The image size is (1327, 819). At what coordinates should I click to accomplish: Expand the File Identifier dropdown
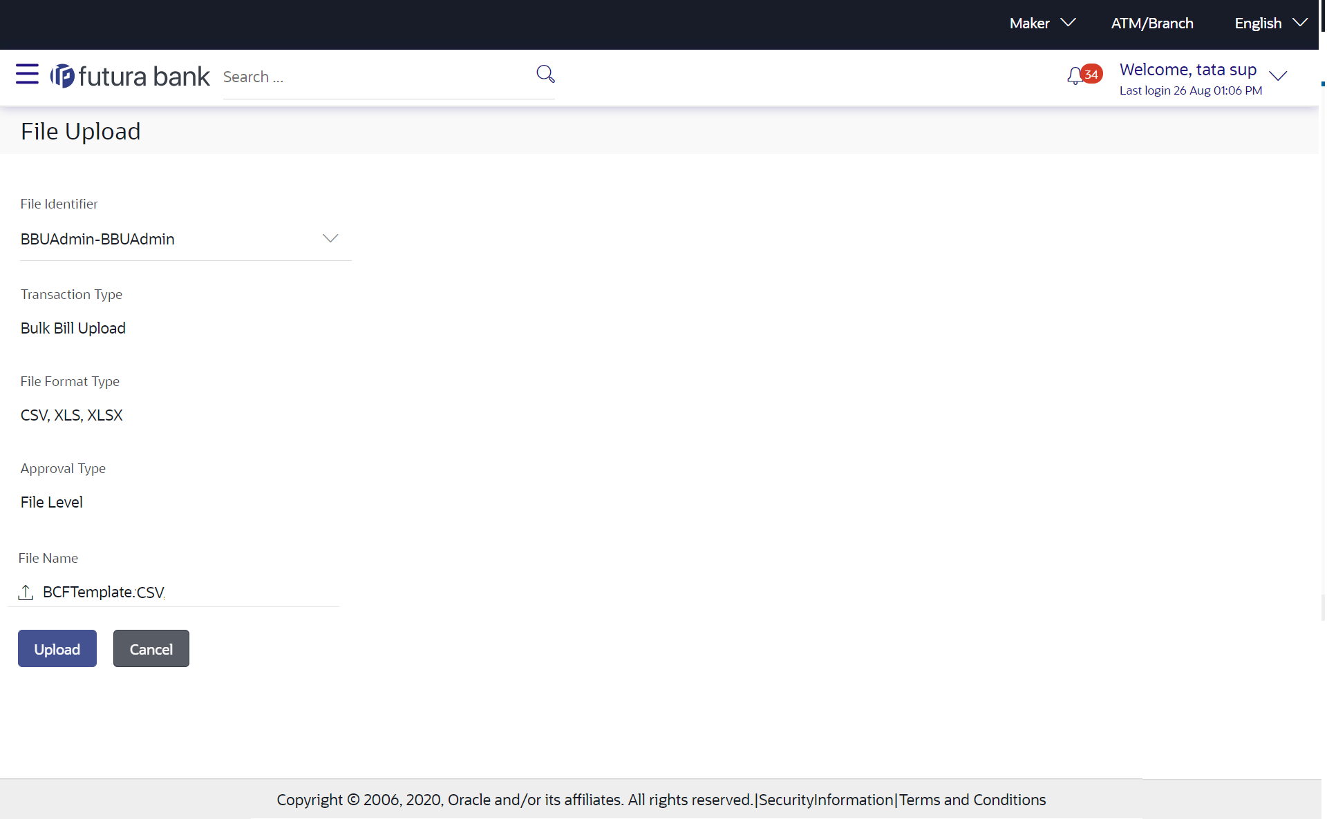click(x=330, y=239)
